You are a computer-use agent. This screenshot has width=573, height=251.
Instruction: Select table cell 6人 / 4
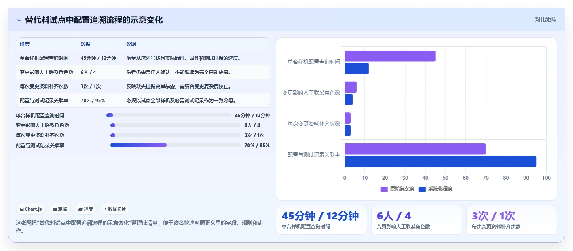pos(89,72)
